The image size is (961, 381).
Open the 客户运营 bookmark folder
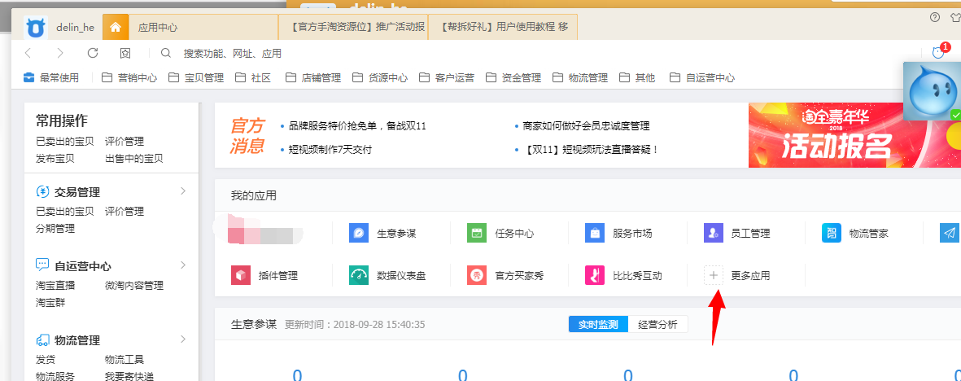pyautogui.click(x=447, y=78)
